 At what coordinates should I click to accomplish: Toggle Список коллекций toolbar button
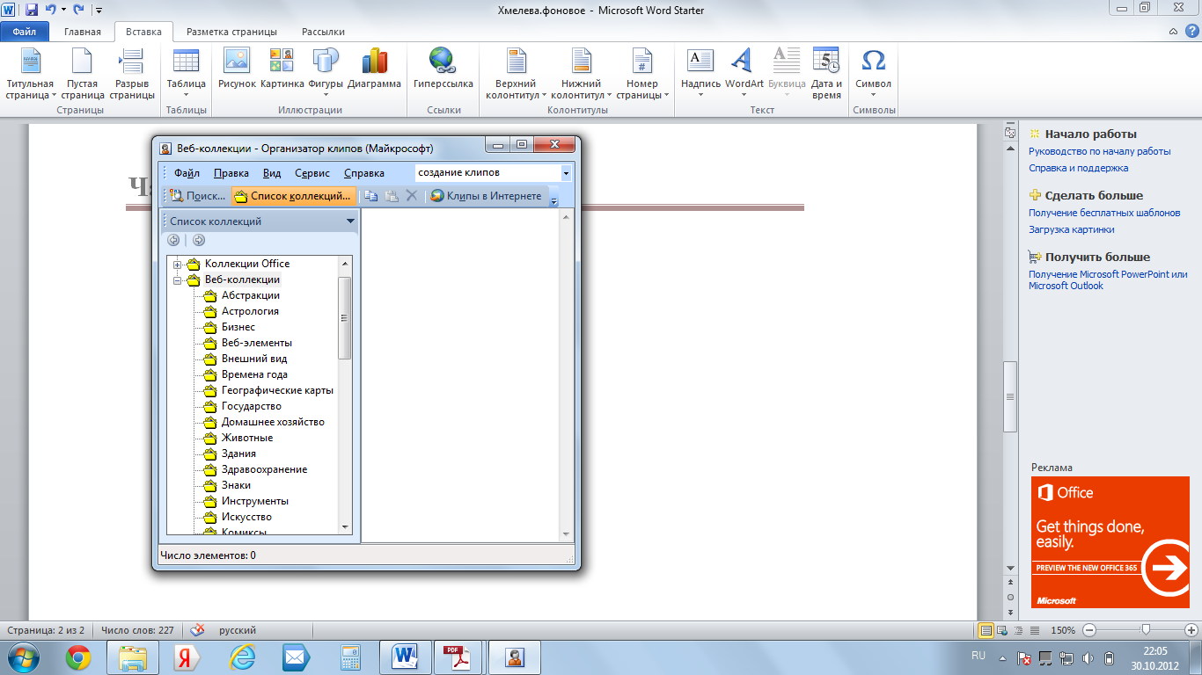tap(294, 196)
